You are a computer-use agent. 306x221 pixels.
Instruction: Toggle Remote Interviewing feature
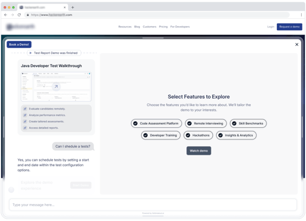tap(206, 124)
